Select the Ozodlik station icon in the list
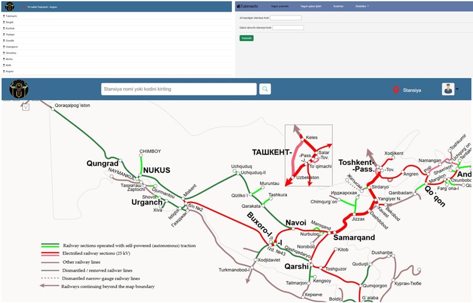The width and height of the screenshot is (473, 303). click(4, 41)
